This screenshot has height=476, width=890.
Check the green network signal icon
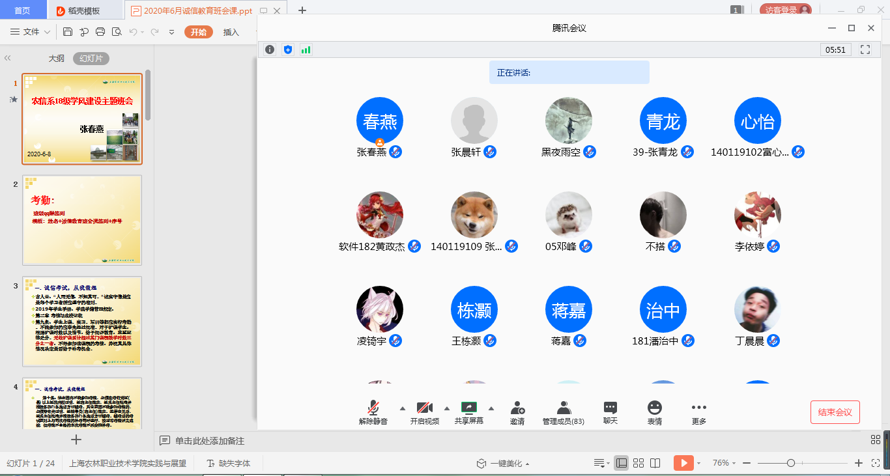point(306,49)
